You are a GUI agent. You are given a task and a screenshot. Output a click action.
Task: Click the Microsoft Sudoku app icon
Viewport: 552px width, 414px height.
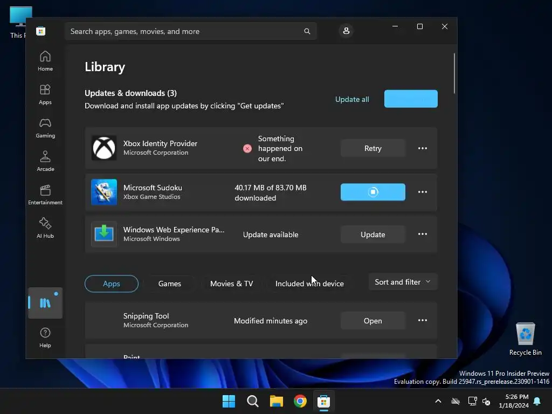point(104,192)
